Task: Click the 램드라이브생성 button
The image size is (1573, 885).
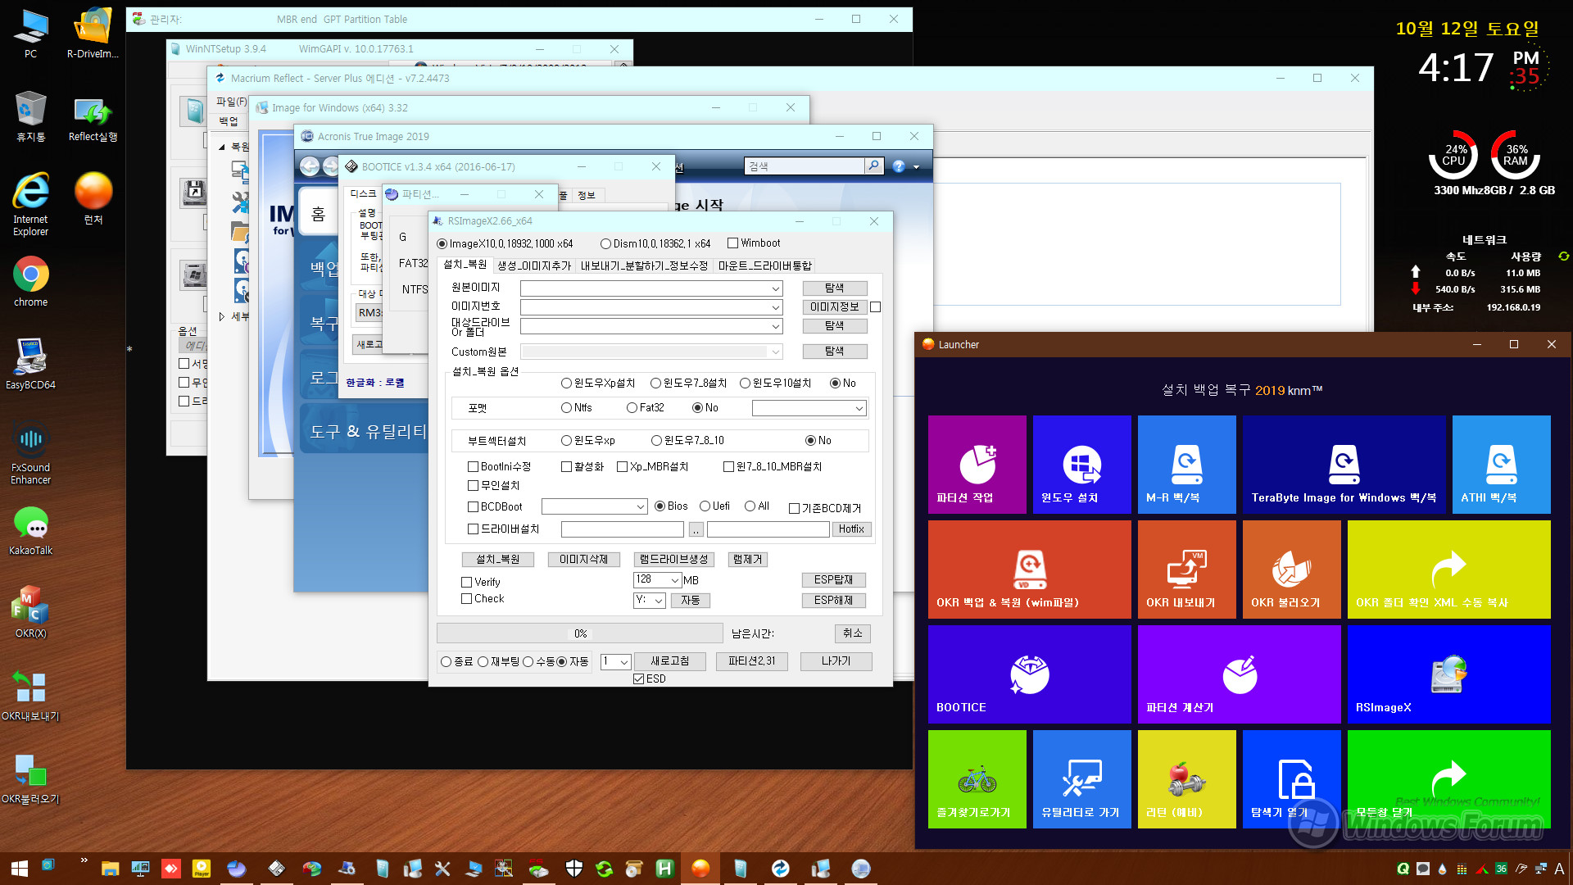Action: pyautogui.click(x=673, y=559)
